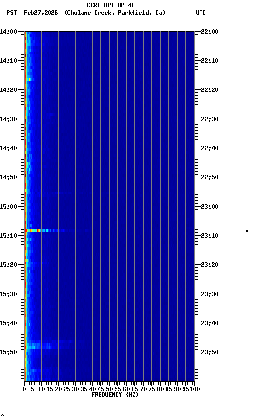
Task: Click the "30" Hz frequency axis label
Action: (75, 389)
